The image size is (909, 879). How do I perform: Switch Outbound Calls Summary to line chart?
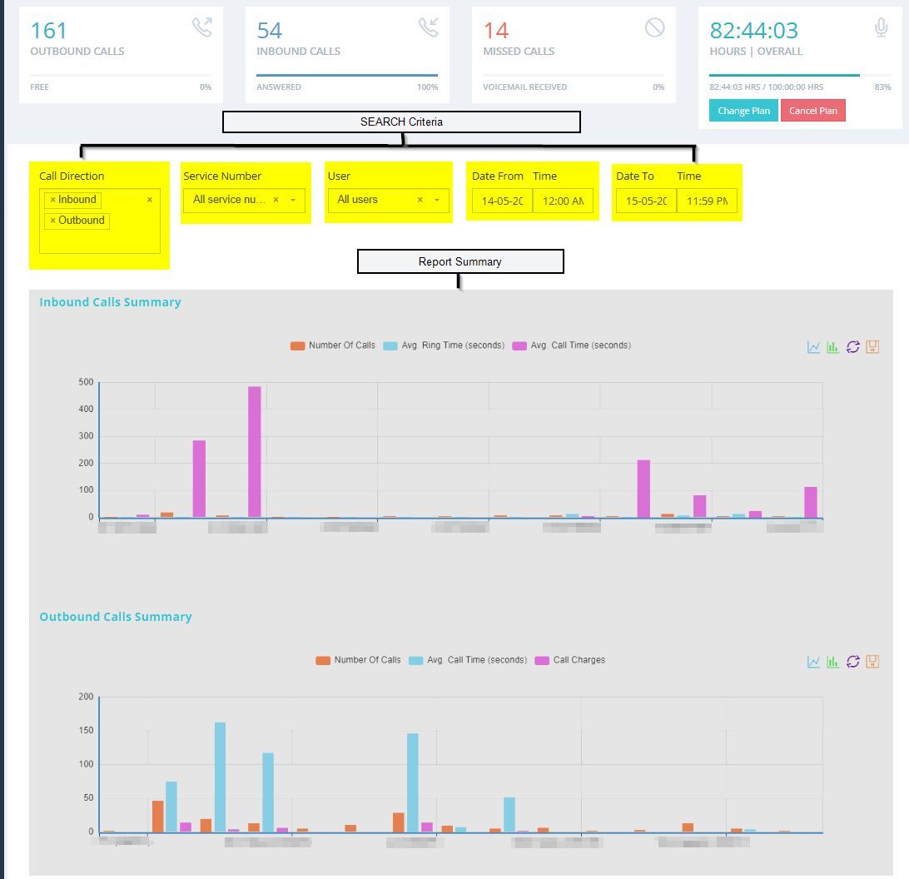[x=813, y=662]
